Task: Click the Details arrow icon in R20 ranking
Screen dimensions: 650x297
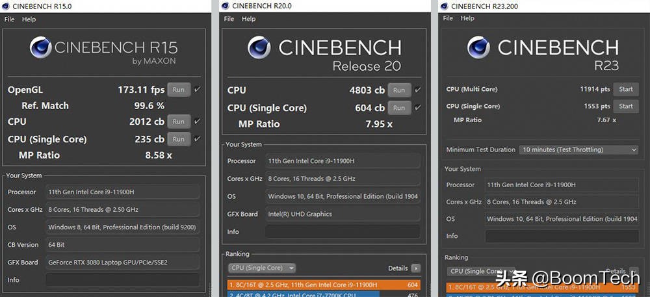Action: [416, 268]
